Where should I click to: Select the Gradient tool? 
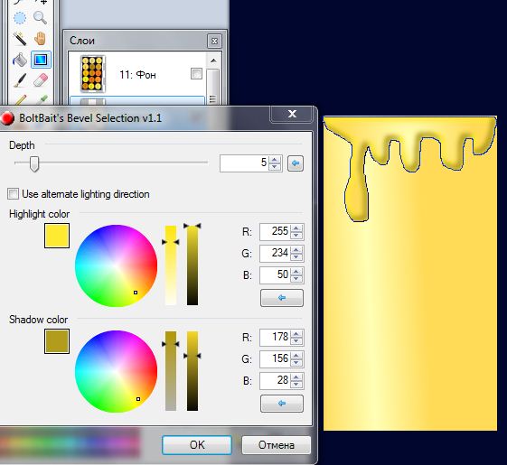pos(41,60)
